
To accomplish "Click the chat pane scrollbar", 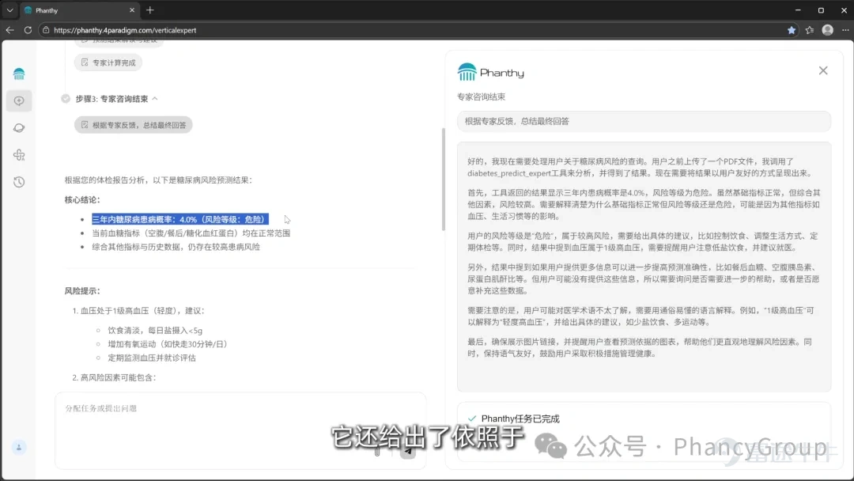I will click(x=444, y=180).
